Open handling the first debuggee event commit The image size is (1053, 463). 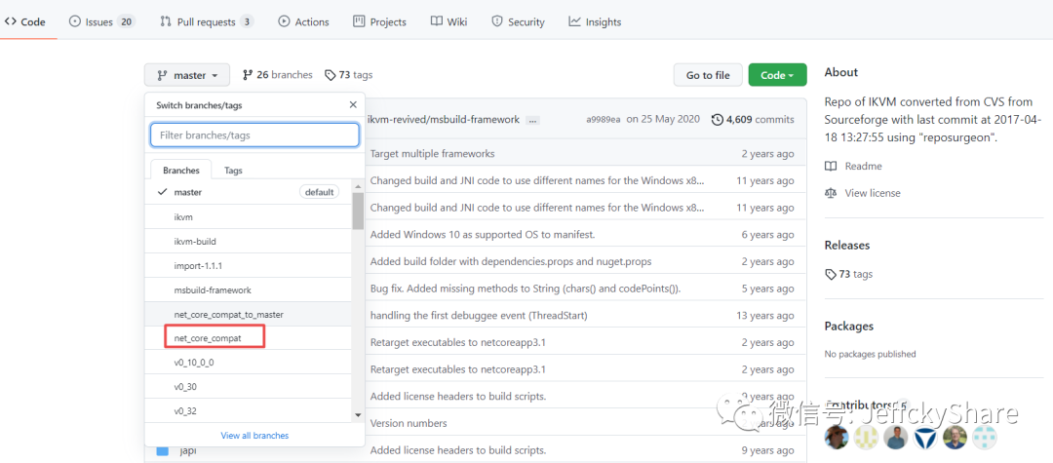tap(479, 316)
